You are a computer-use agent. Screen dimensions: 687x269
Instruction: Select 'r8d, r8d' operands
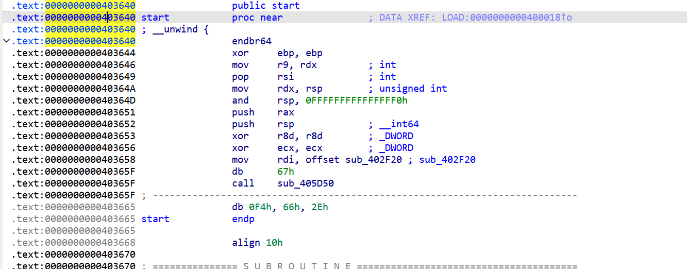tap(300, 136)
